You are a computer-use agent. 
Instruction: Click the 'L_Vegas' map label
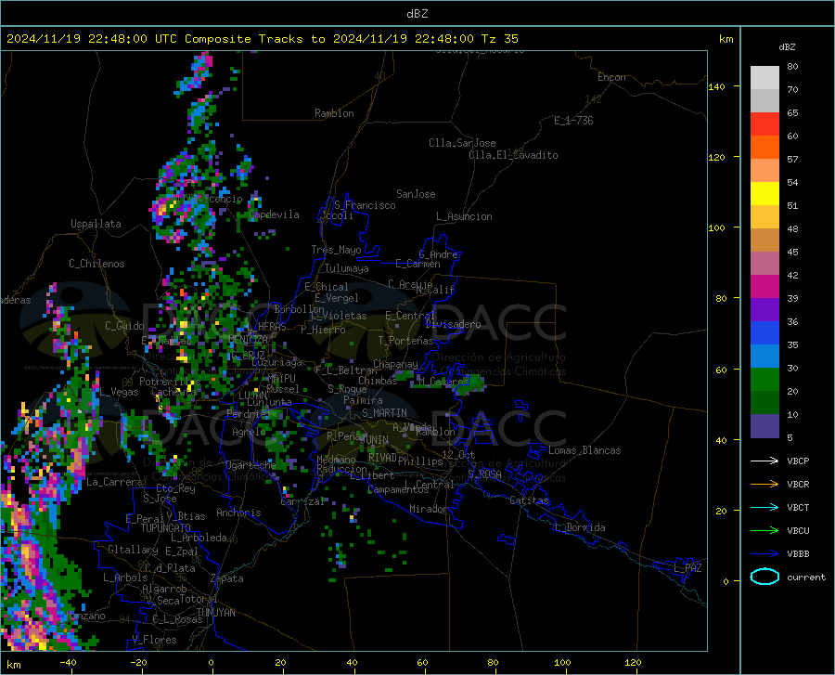[x=120, y=392]
